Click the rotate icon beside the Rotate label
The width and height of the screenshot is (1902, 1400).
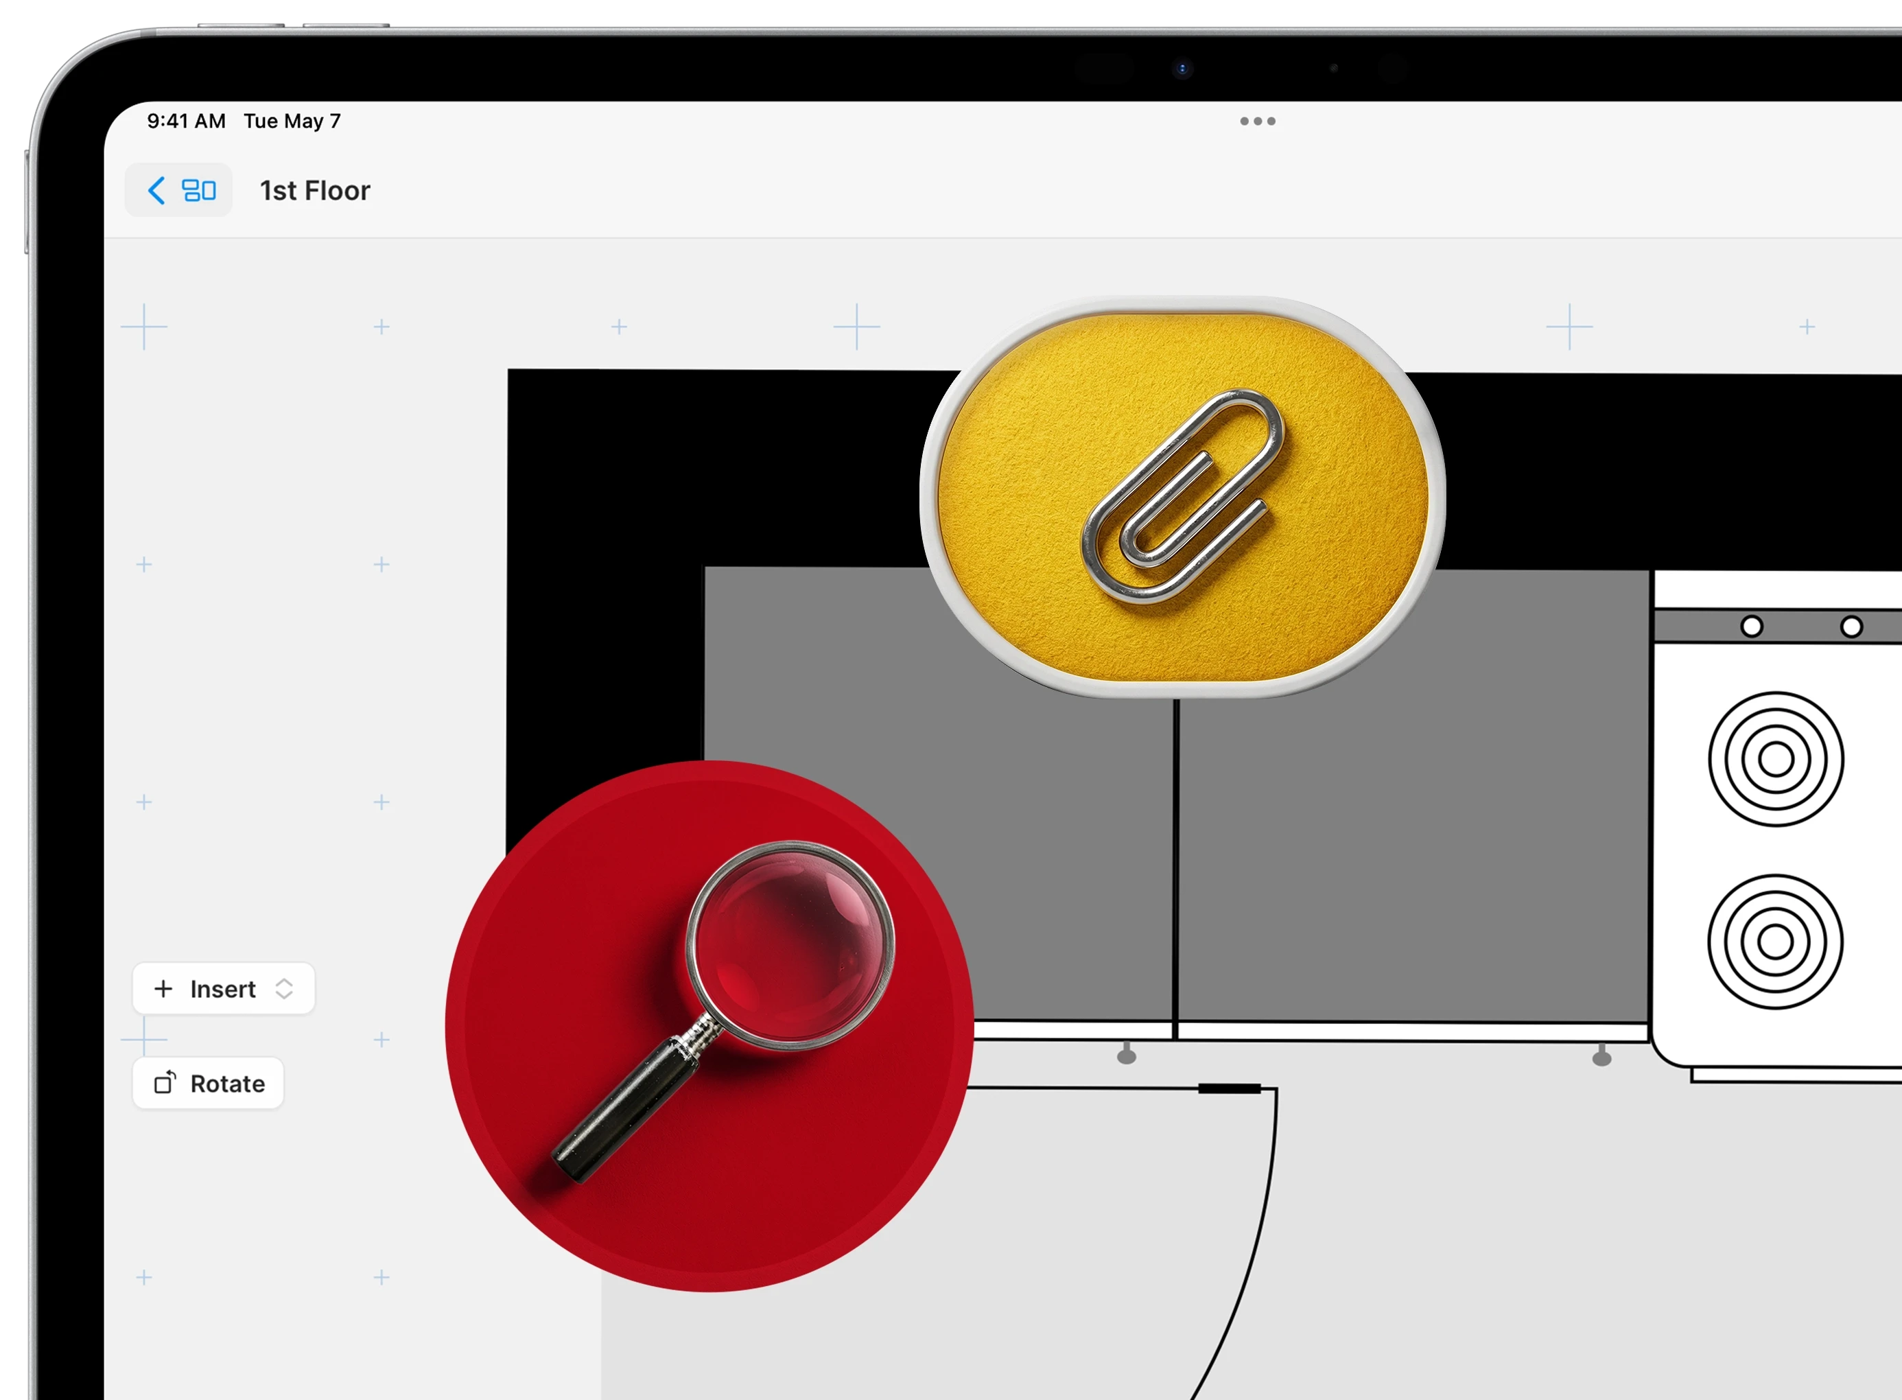(x=165, y=1083)
